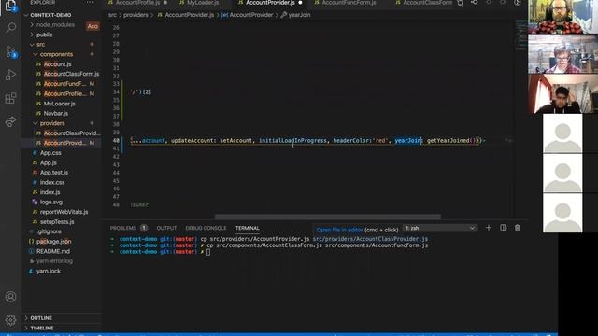Screen dimensions: 598x336
Task: Open the OUTPUT panel tab
Action: click(x=166, y=228)
